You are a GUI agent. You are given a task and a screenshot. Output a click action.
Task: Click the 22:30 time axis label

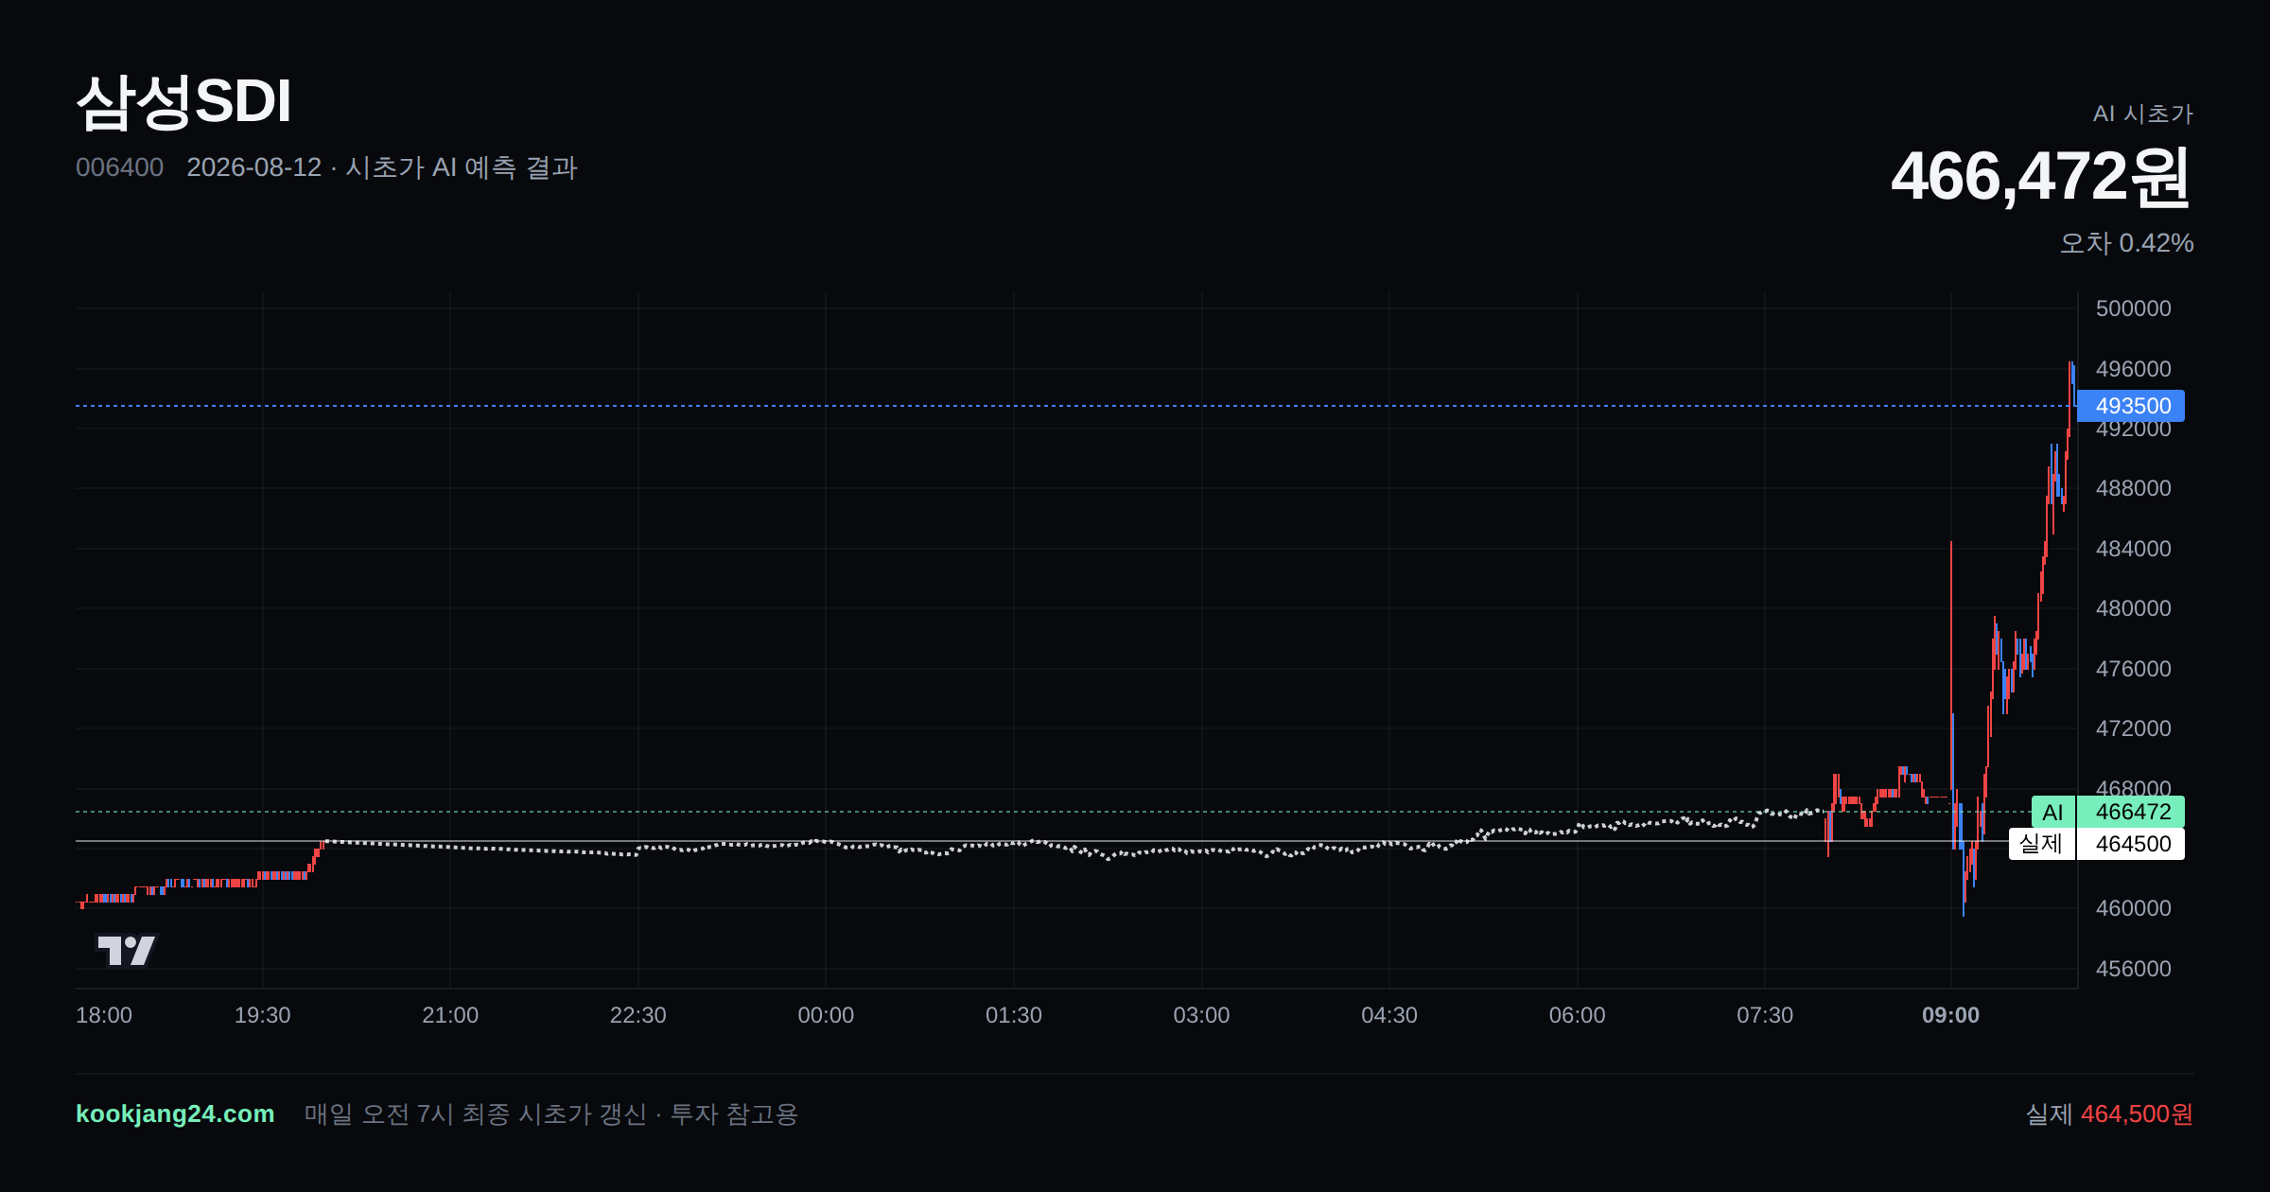pos(638,1015)
